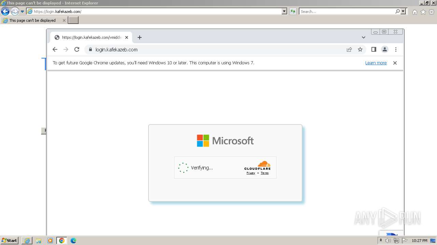The height and width of the screenshot is (245, 437).
Task: Click the IE search magnifier icon
Action: [x=397, y=12]
